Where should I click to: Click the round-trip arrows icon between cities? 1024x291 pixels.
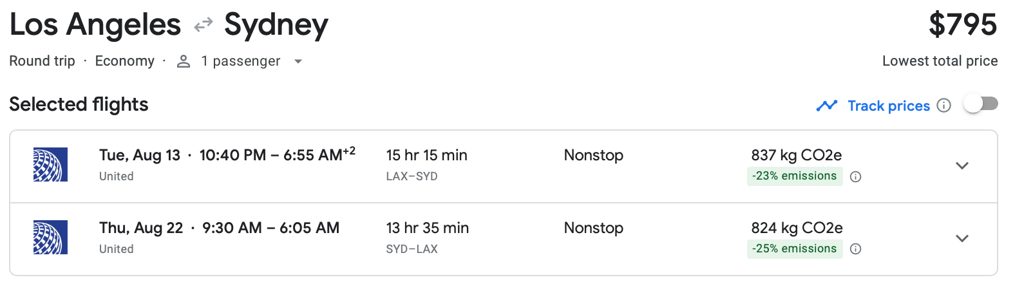[x=204, y=25]
